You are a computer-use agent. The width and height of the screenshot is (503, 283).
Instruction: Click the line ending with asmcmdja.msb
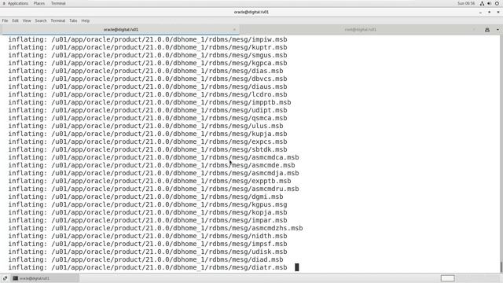tap(153, 173)
